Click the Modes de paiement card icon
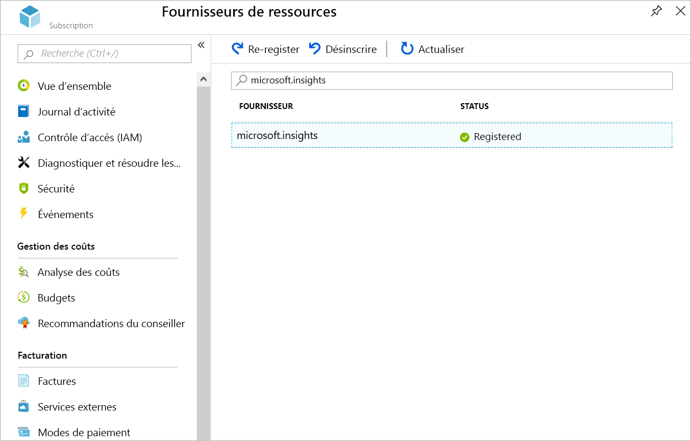 click(24, 432)
